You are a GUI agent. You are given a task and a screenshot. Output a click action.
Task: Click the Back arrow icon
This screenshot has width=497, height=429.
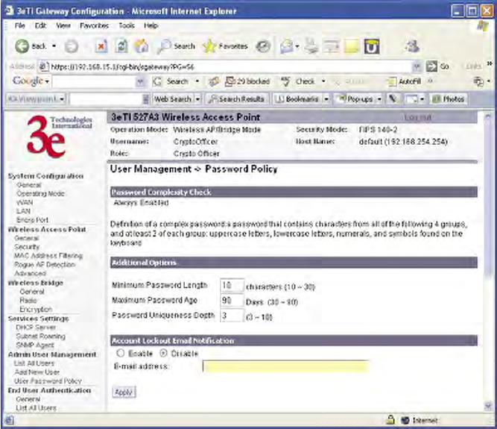pos(22,46)
